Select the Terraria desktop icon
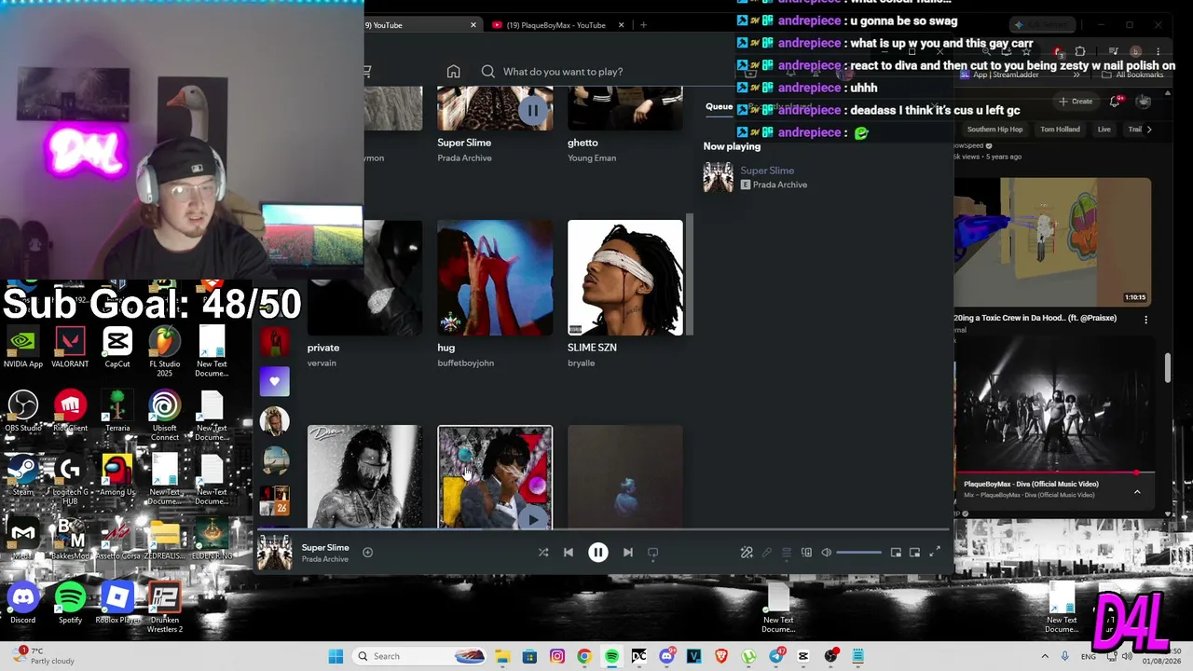This screenshot has width=1193, height=671. click(117, 411)
